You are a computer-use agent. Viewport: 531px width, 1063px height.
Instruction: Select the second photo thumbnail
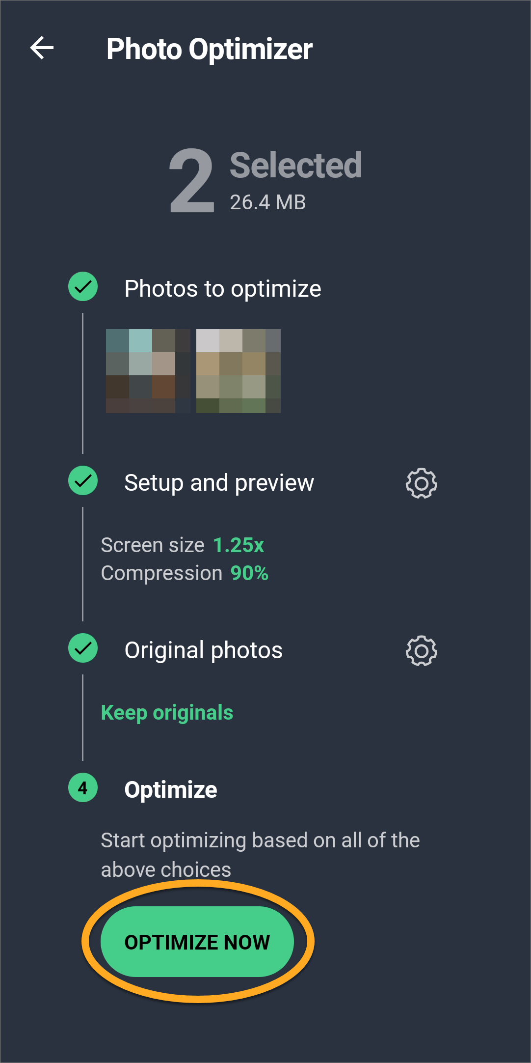(x=239, y=371)
